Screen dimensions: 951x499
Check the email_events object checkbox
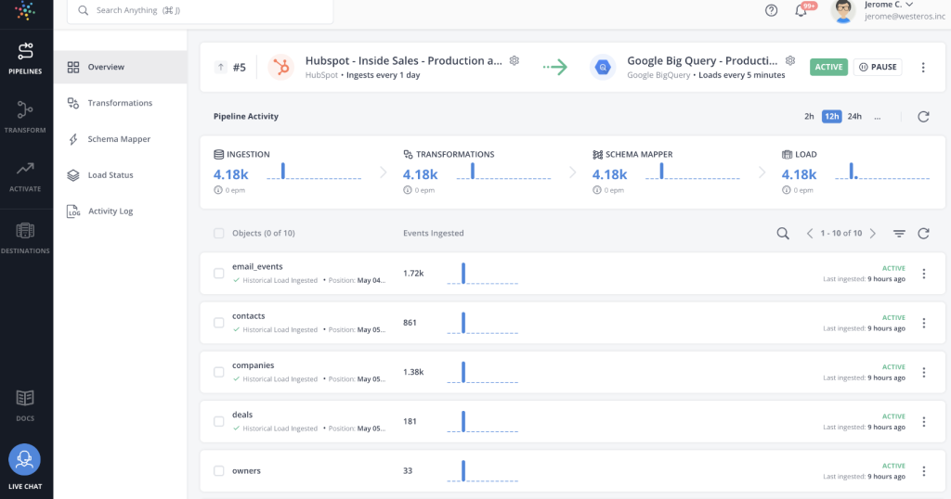tap(219, 273)
